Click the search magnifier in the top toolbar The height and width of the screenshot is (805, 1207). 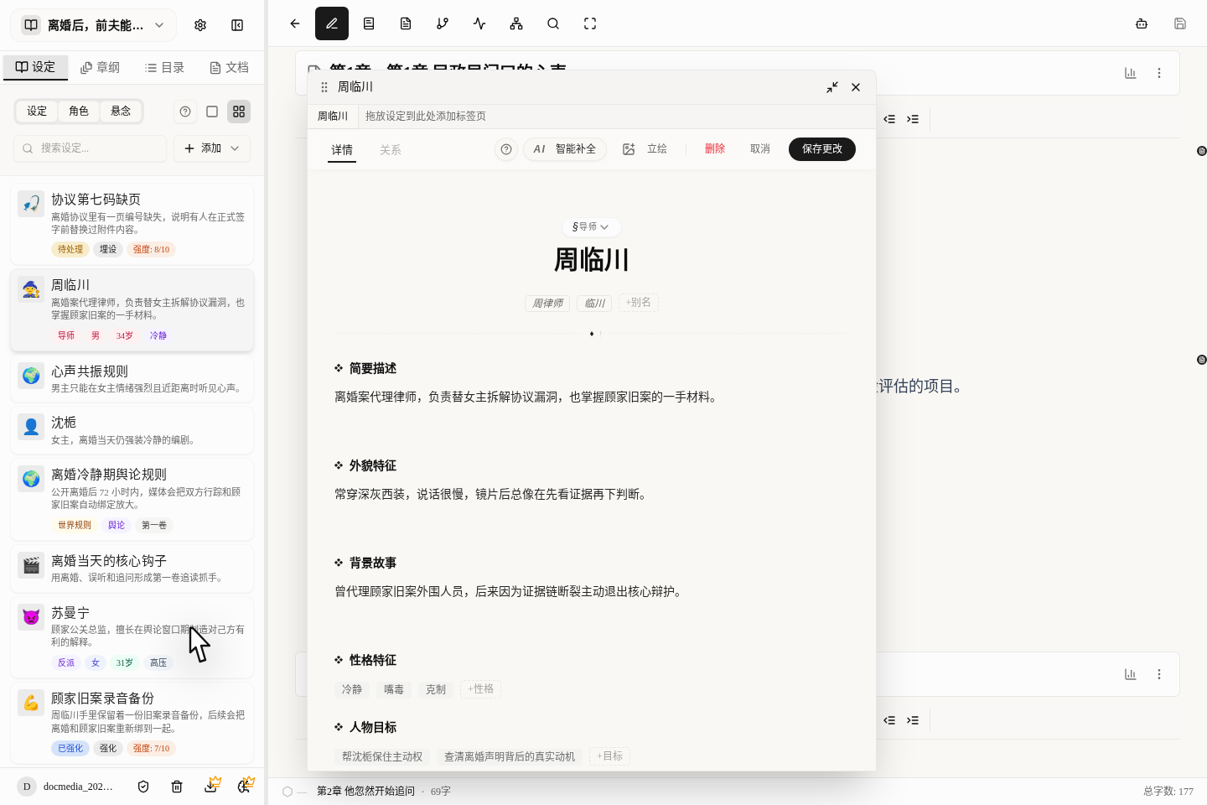point(552,23)
